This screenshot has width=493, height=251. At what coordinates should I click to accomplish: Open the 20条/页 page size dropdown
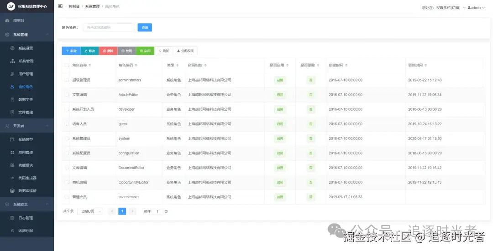(90, 211)
